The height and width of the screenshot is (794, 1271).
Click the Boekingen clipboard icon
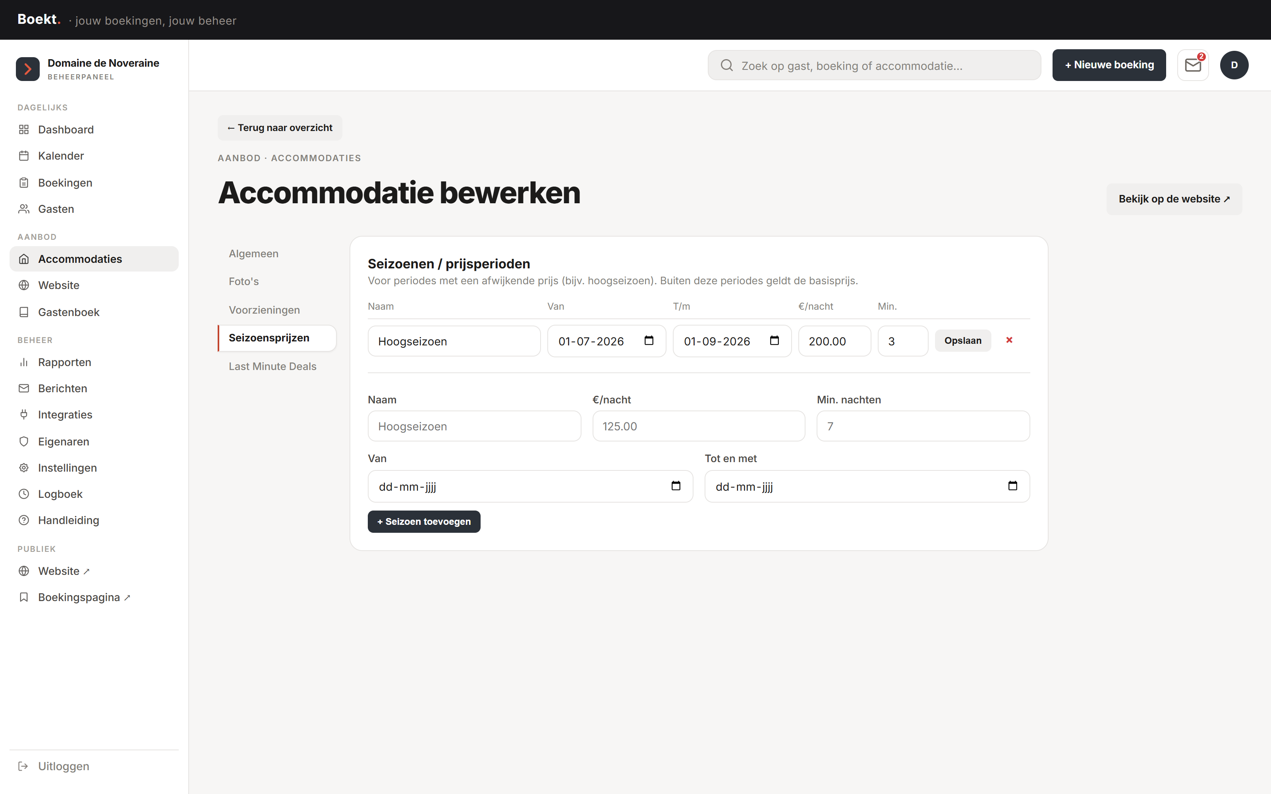24,182
